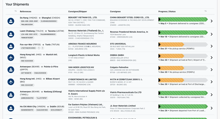The width and height of the screenshot is (220, 119).
Task: Click reference tag YMJAW488069533
Action: coord(48,34)
